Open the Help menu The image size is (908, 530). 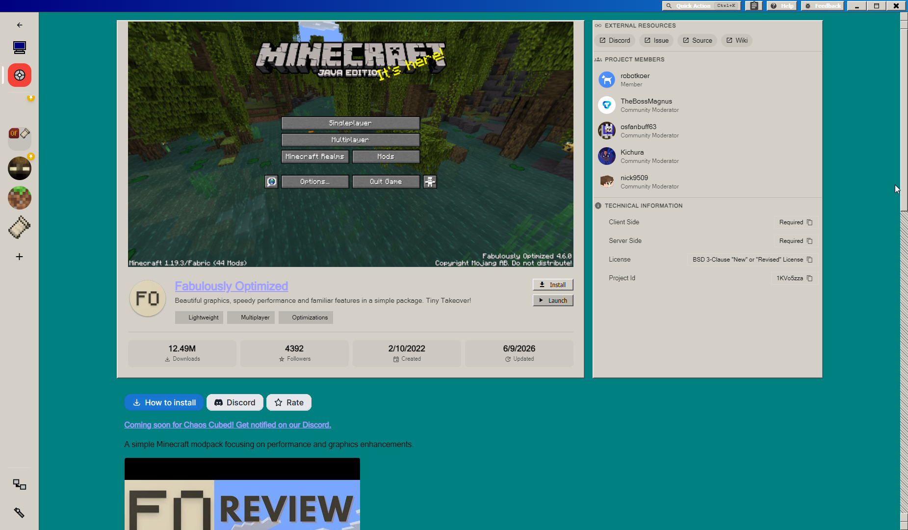(782, 6)
